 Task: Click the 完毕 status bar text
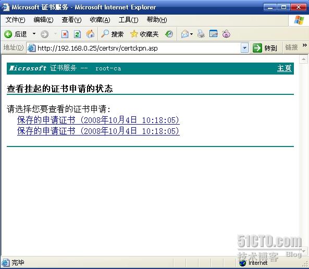coord(18,263)
